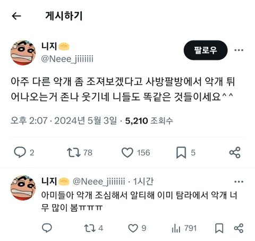255x241 pixels.
Task: Open 니지 avatar on the reply post
Action: point(23,188)
